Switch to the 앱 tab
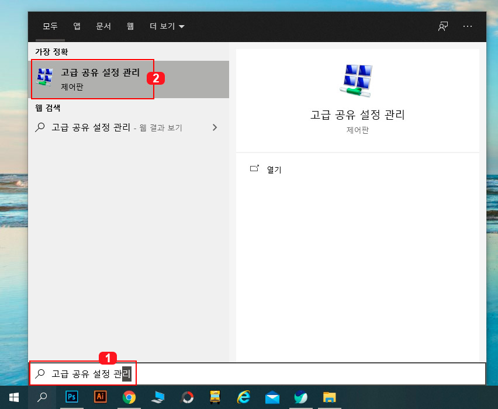The image size is (498, 409). [77, 26]
